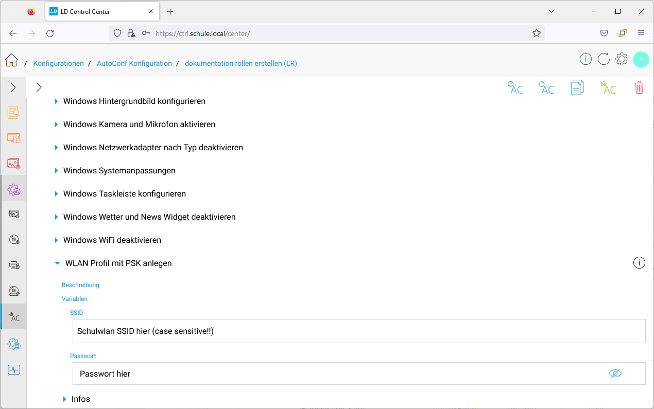Screen dimensions: 654x409
Task: Toggle password visibility eye icon
Action: click(x=615, y=374)
